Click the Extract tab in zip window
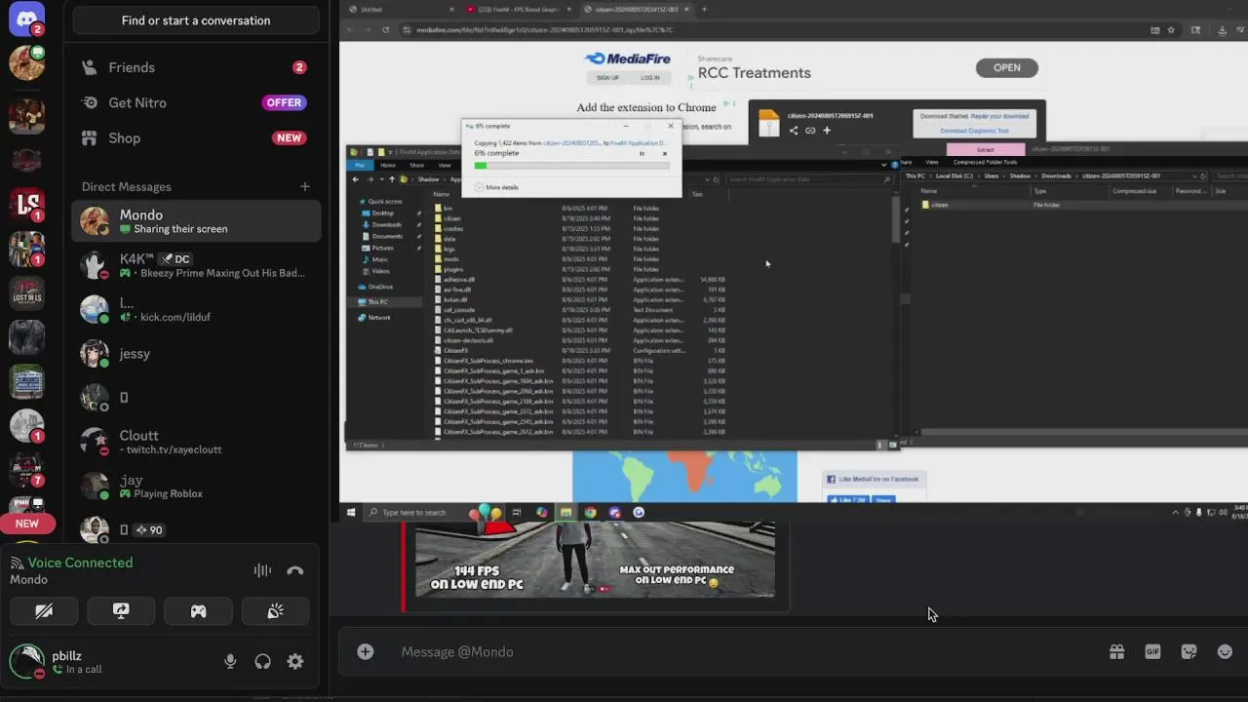 tap(985, 149)
